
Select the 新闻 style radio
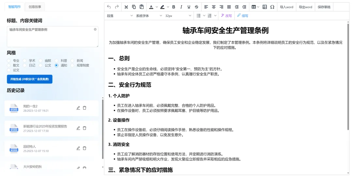72,61
